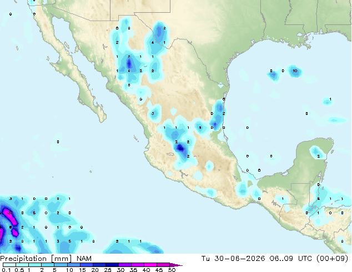Click the 'NAM' model label
The width and height of the screenshot is (352, 272).
(84, 259)
